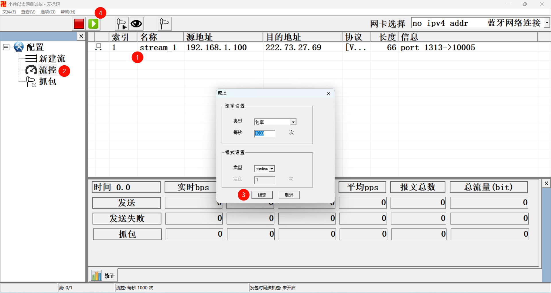Click the 长度 column header

pos(384,37)
